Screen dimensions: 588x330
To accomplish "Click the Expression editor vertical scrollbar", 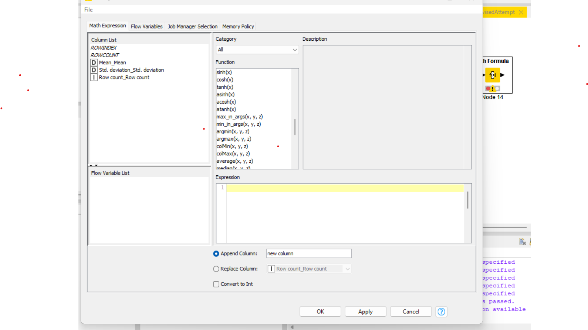I will [468, 200].
